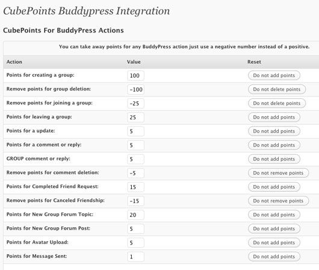Focus the Completed Friend Request value field
This screenshot has width=319, height=270.
point(135,187)
